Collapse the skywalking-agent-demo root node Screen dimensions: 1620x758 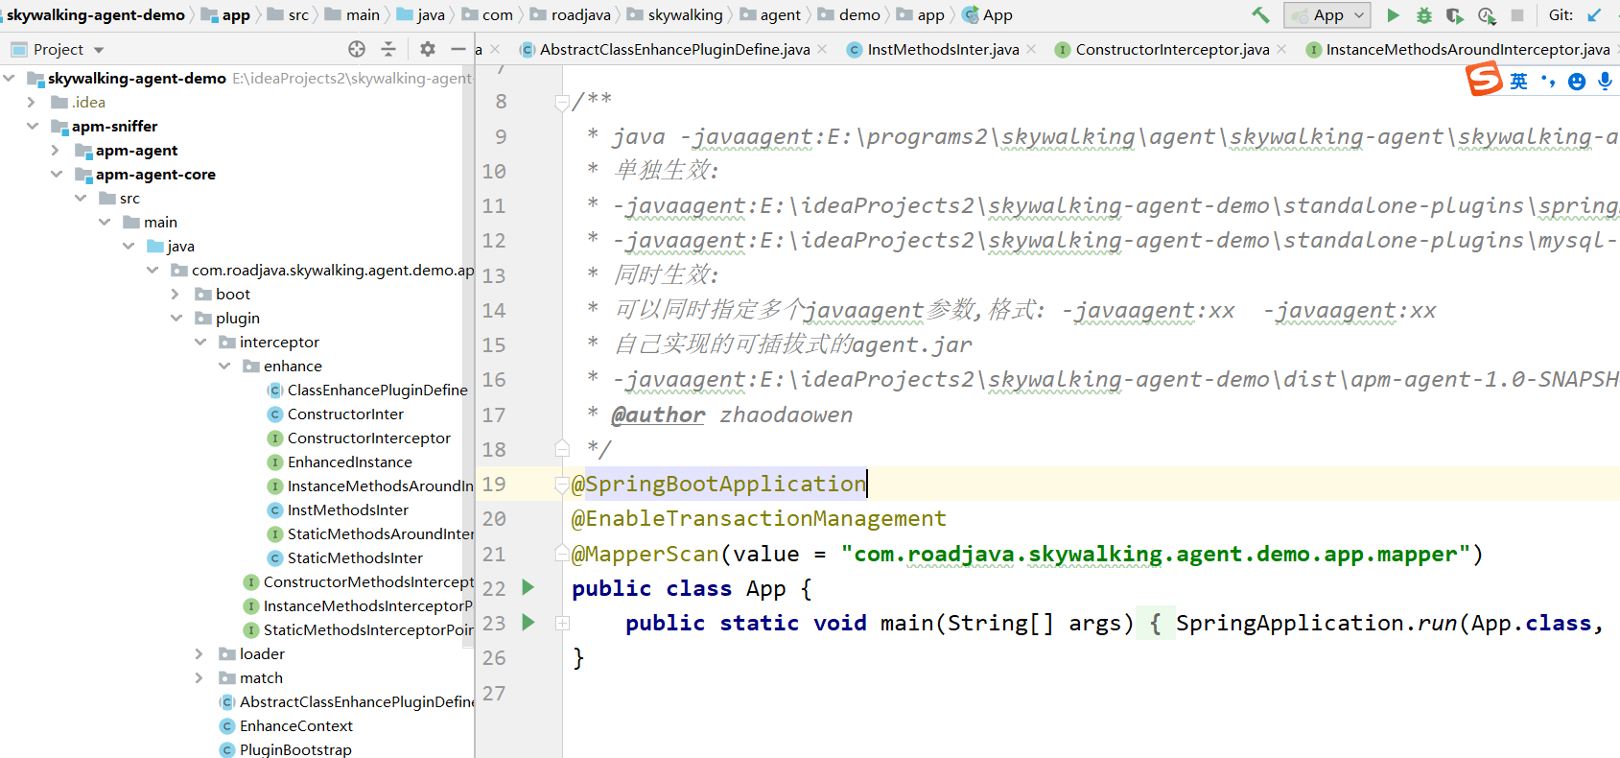9,78
